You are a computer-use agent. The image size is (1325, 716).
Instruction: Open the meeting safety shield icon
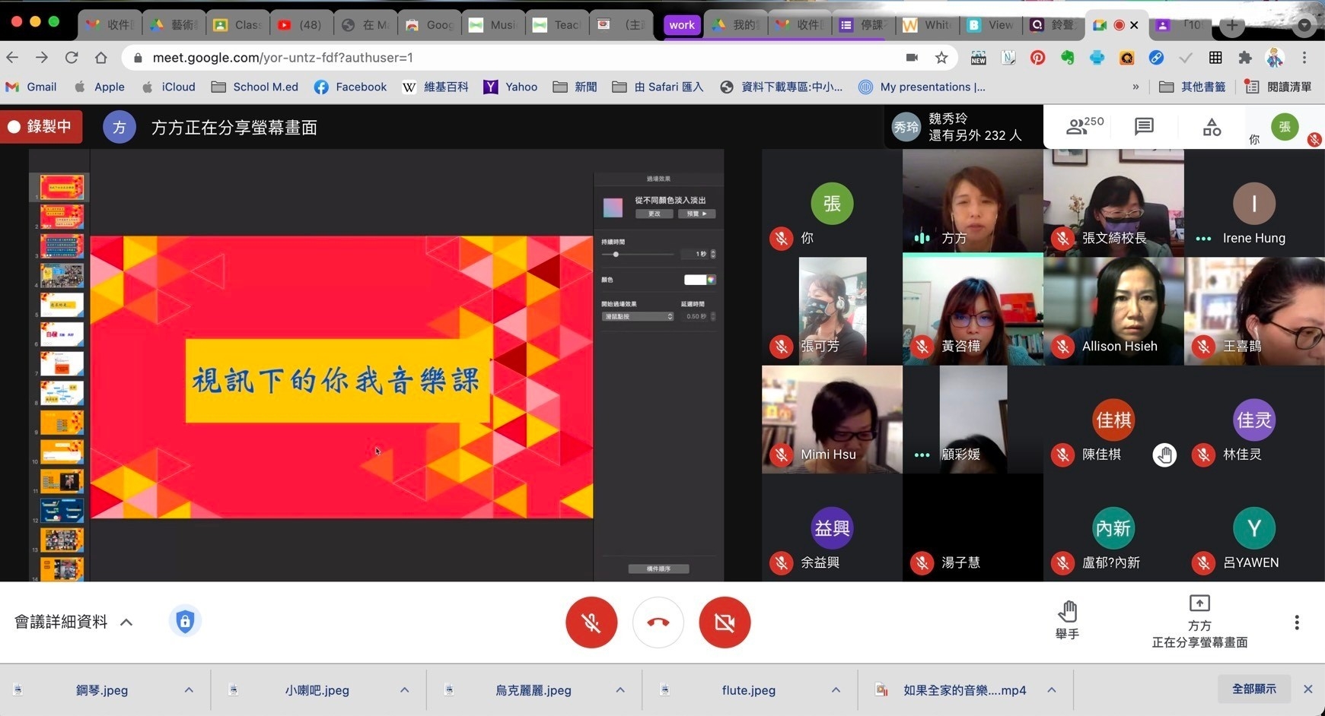tap(185, 622)
